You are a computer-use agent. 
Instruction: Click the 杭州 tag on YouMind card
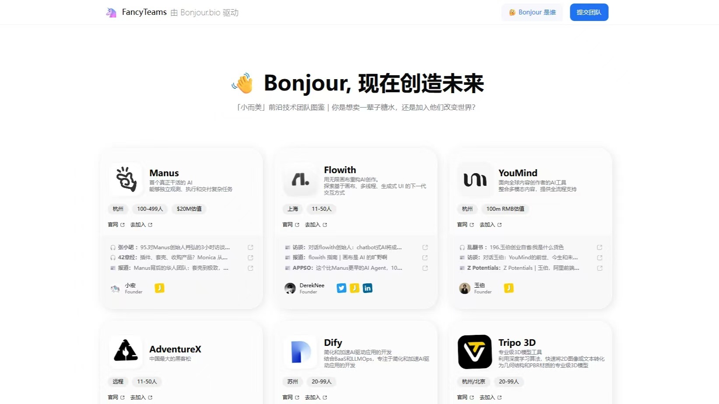pos(467,209)
